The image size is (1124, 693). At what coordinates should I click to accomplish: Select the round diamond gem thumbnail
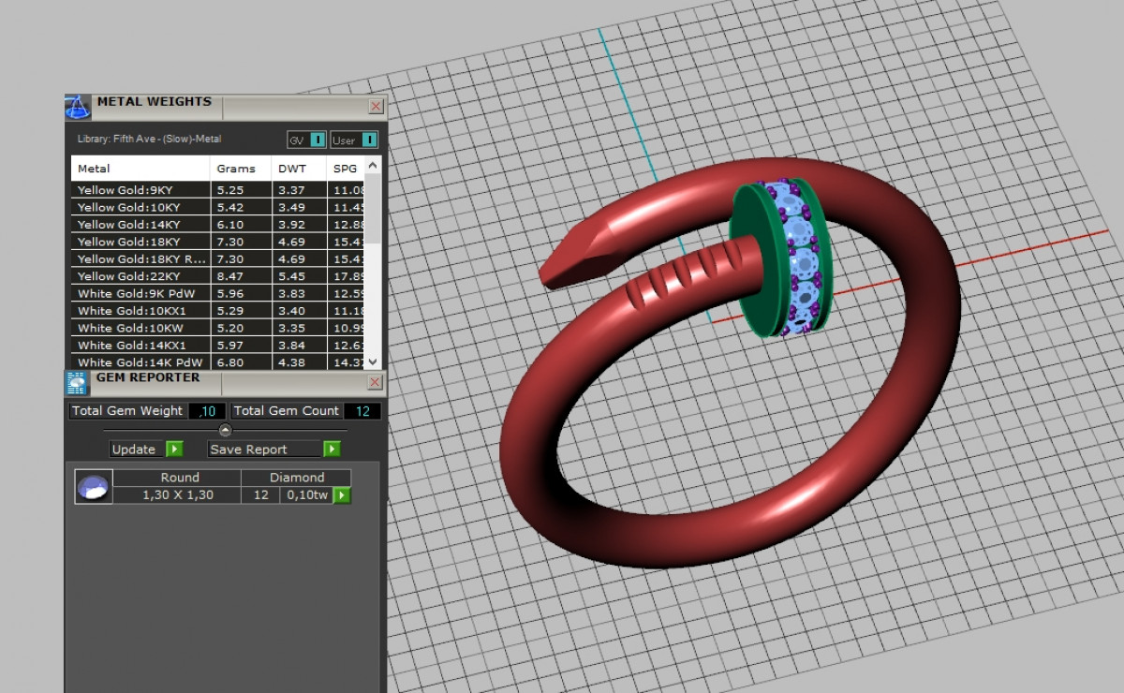click(x=93, y=487)
